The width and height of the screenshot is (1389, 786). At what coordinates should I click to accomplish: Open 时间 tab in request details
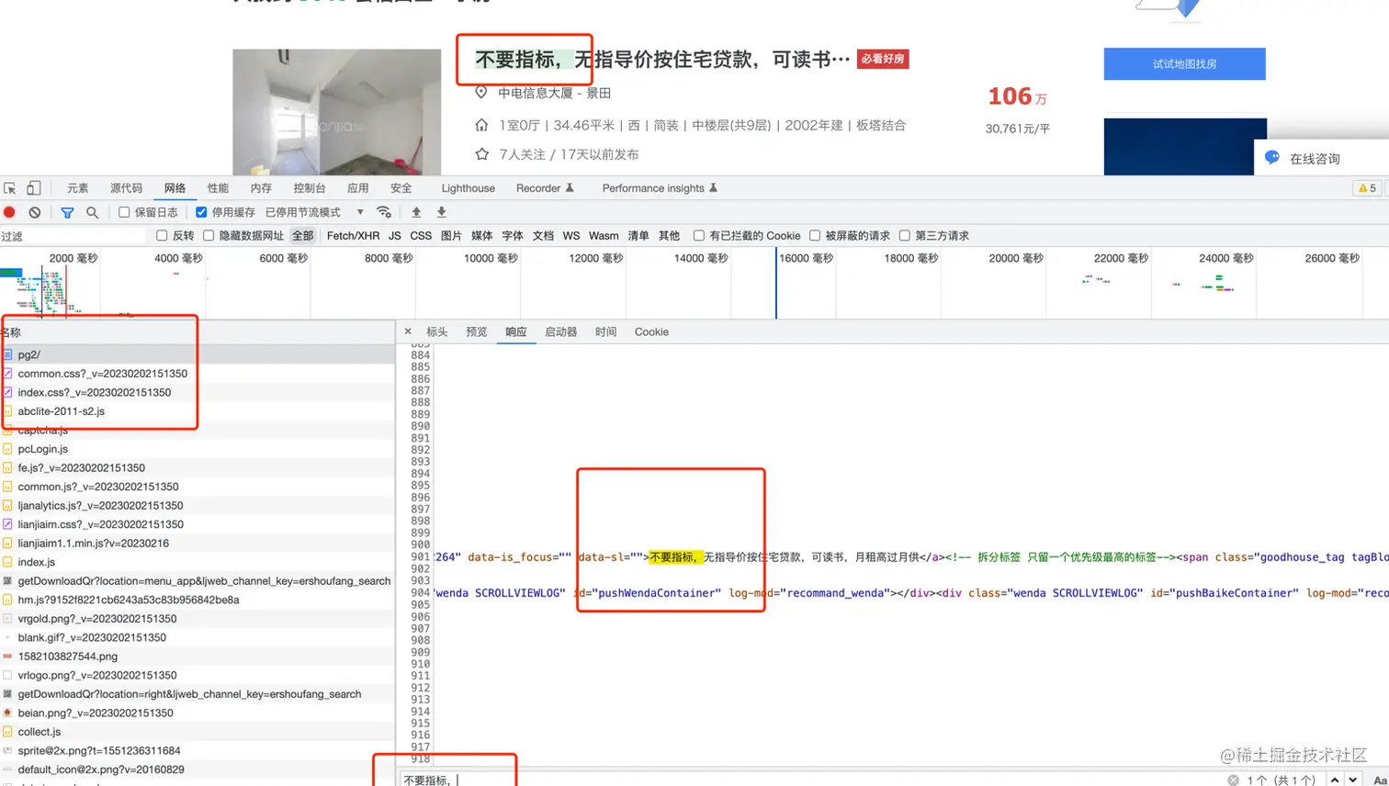(606, 332)
